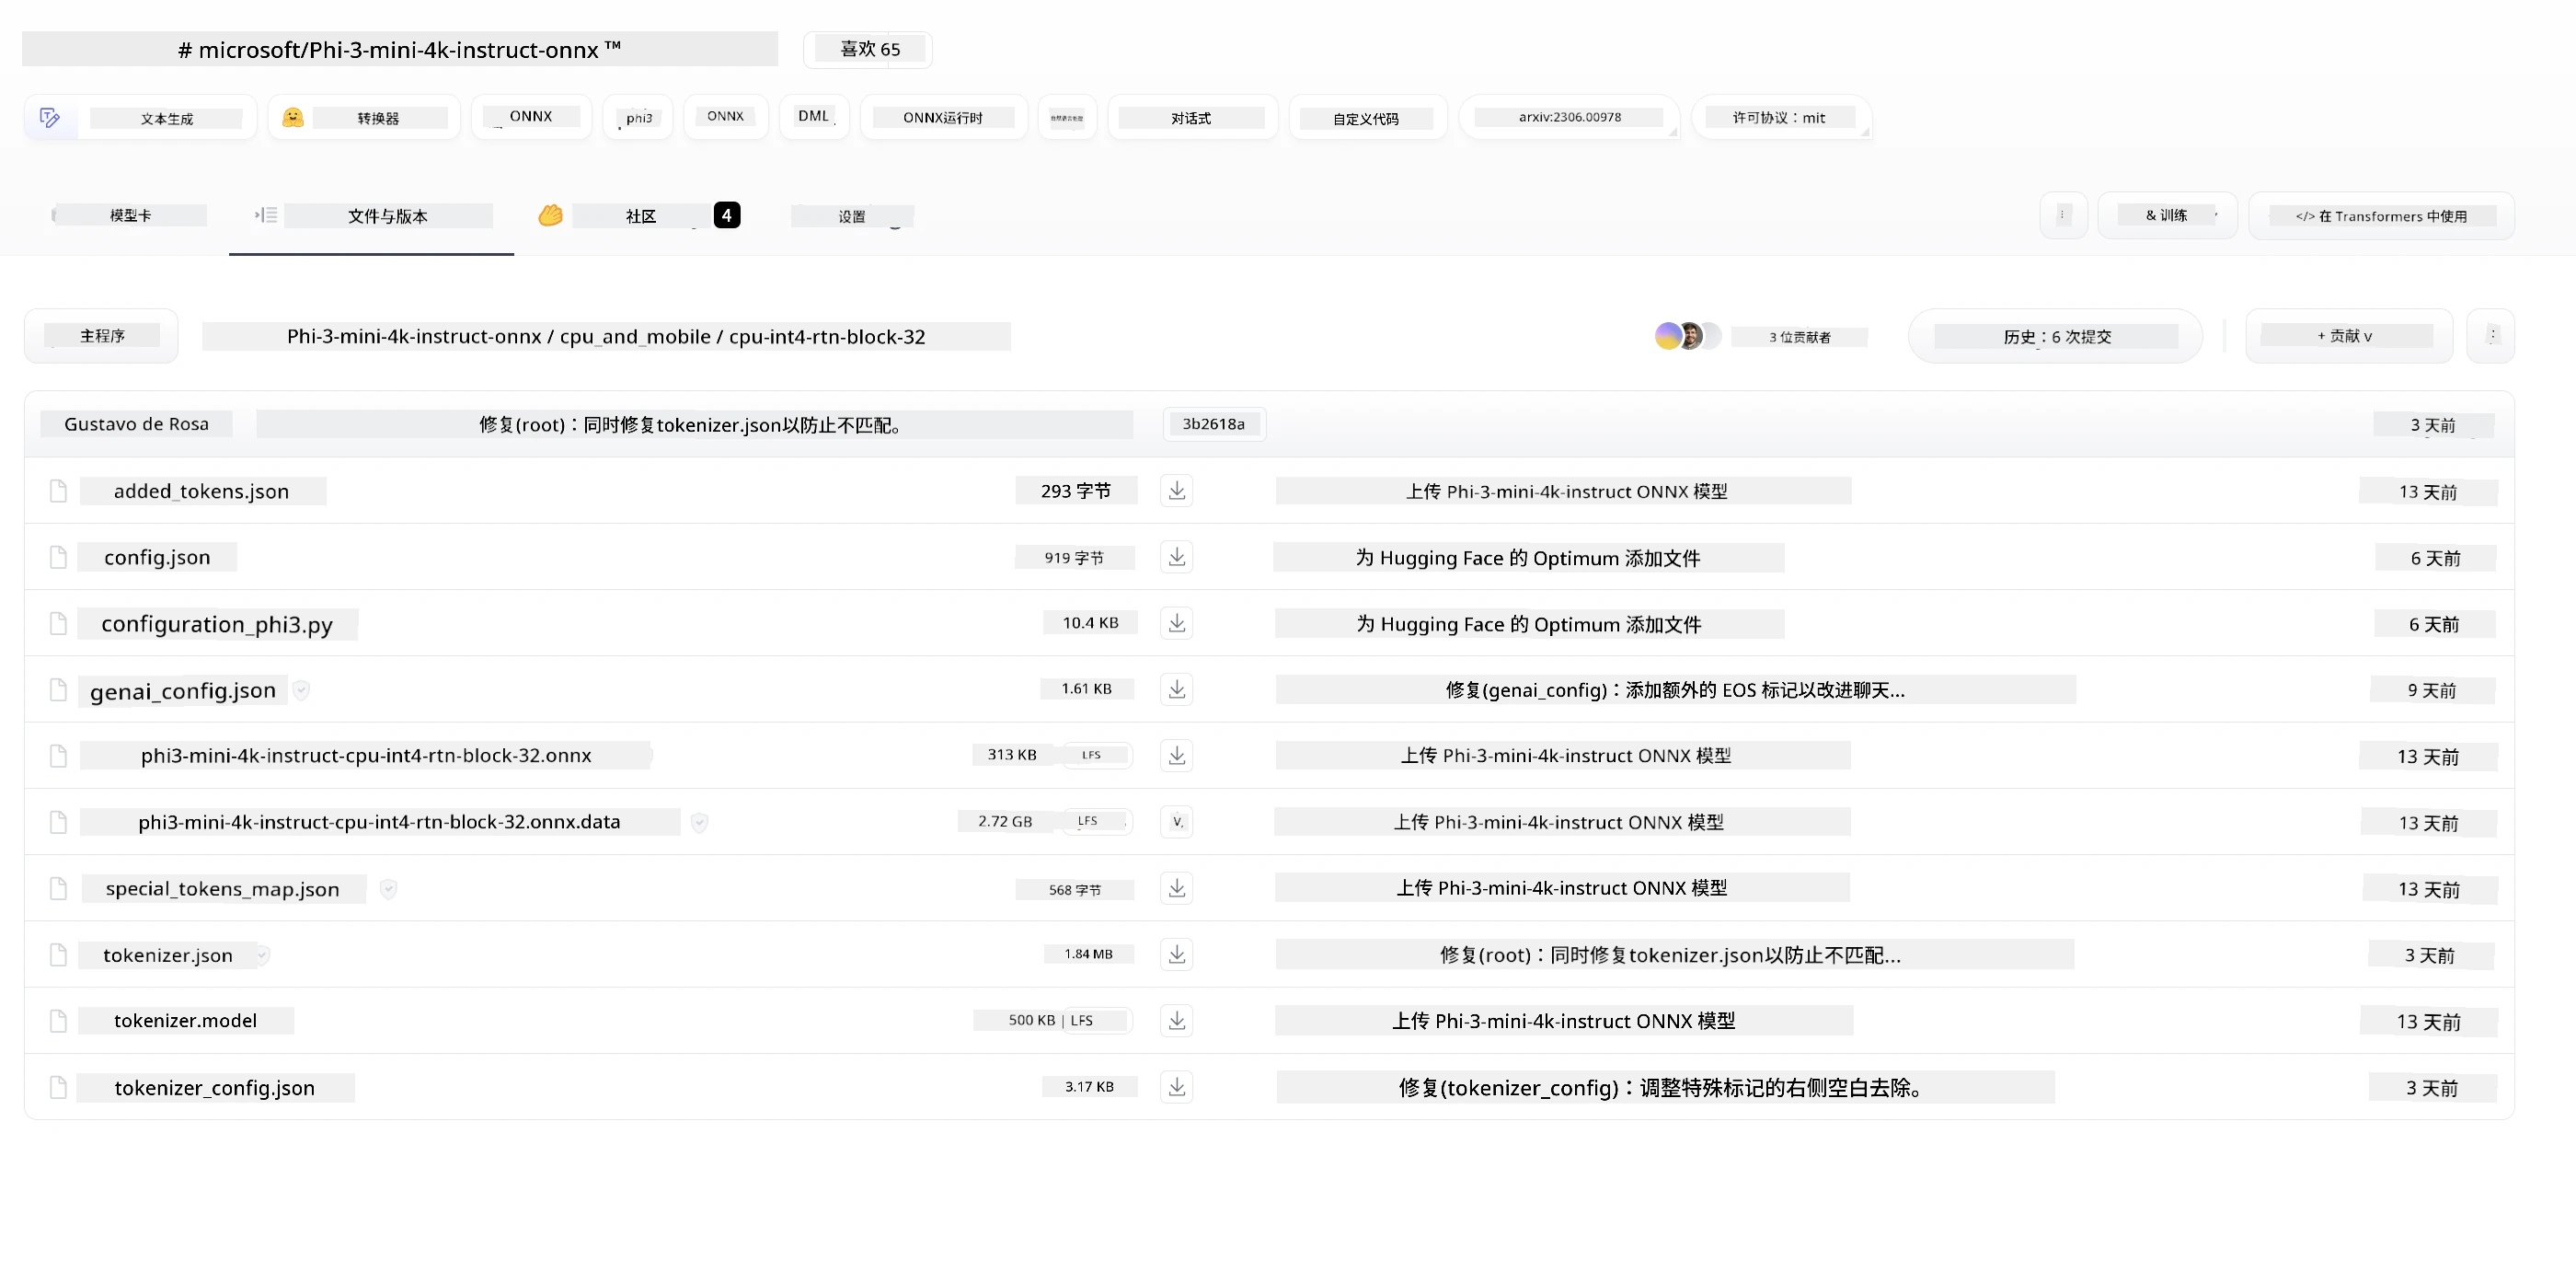Screen dimensions: 2576x1272
Task: Open Gustavo de Rosa's profile link
Action: coord(136,423)
